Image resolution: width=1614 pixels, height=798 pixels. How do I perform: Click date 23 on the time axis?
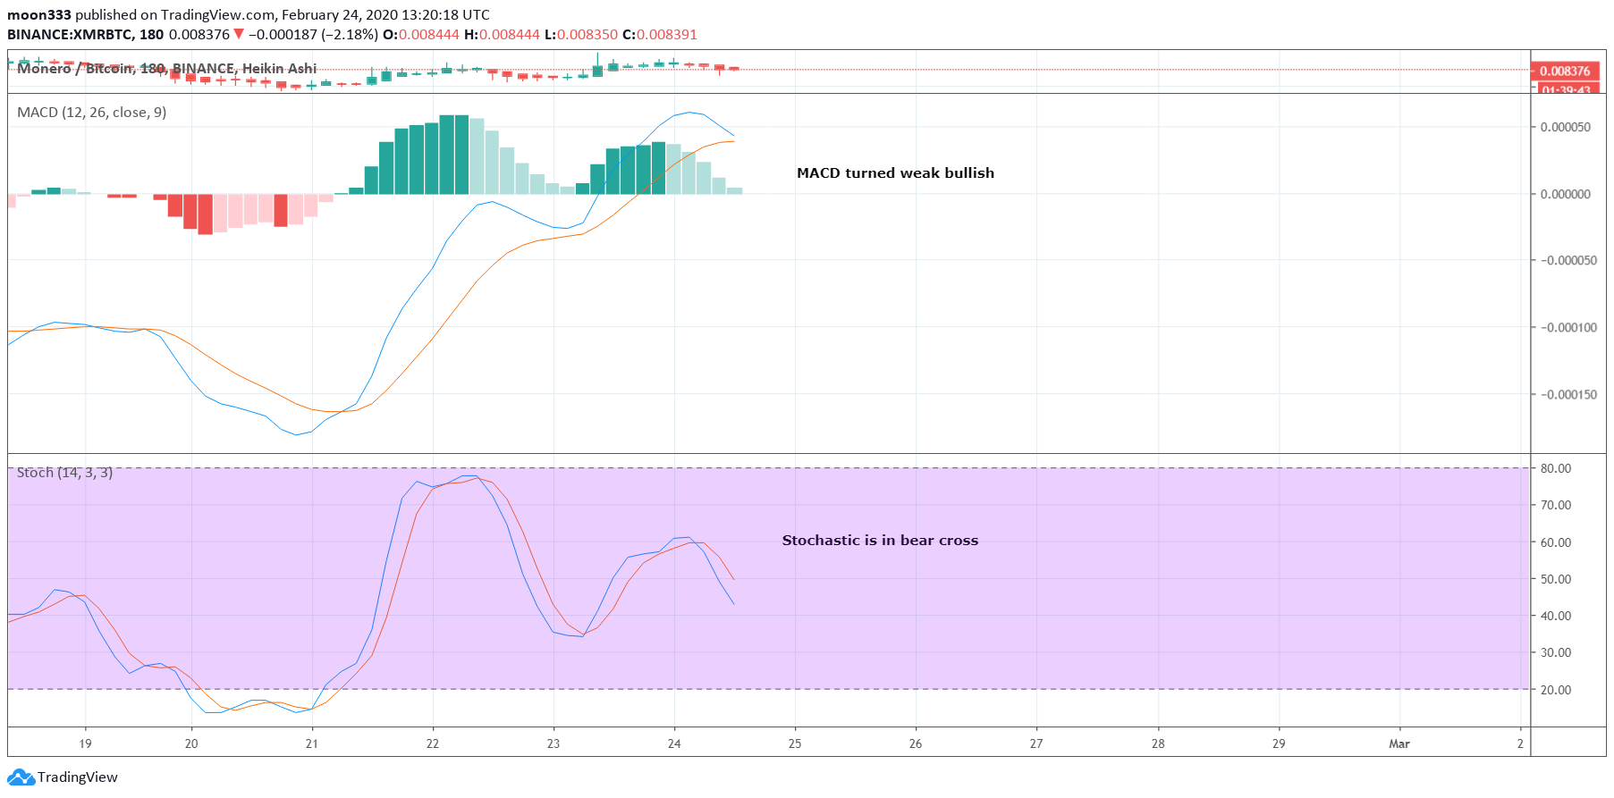click(x=553, y=743)
